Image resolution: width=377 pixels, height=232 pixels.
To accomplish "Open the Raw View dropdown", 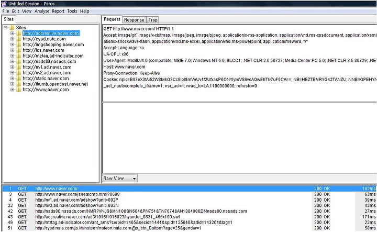I will coord(120,179).
